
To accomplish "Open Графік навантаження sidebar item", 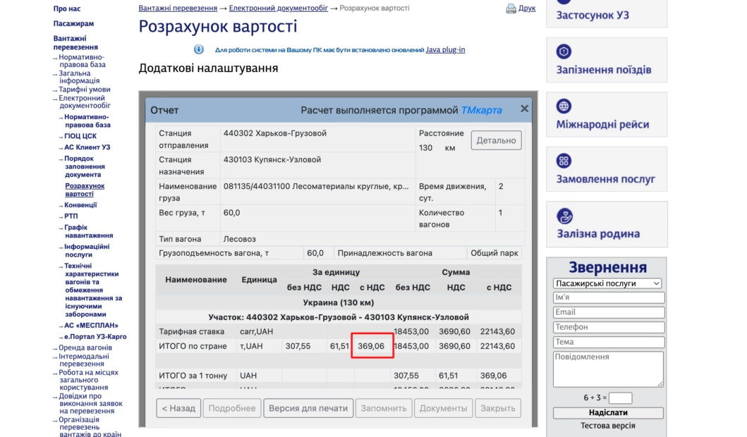I will click(x=89, y=231).
